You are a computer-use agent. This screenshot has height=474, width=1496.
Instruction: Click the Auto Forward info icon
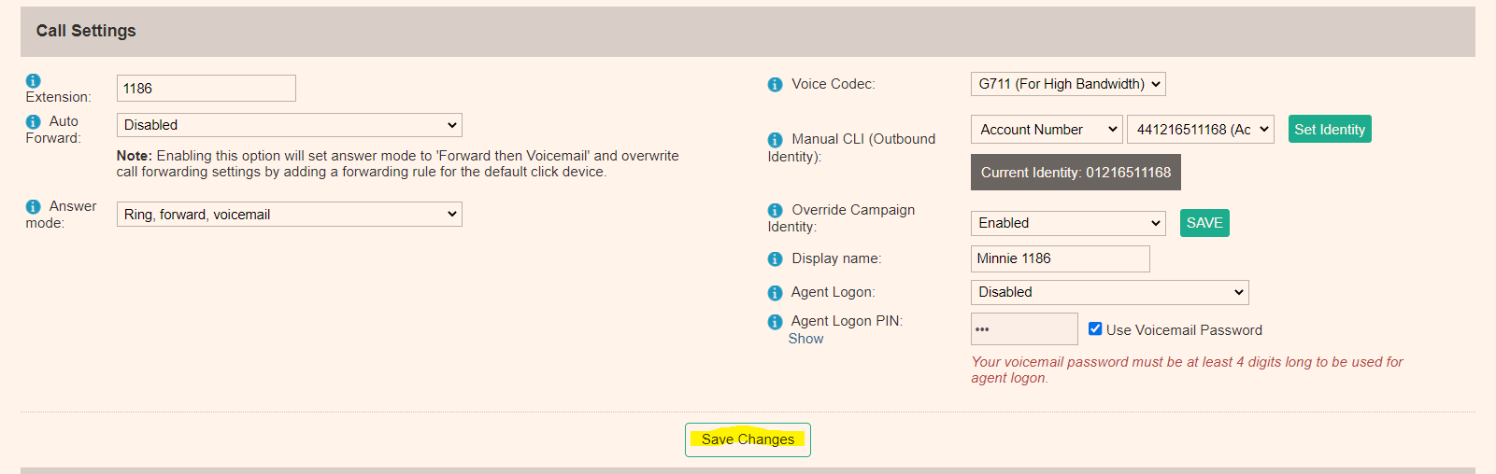(x=33, y=121)
